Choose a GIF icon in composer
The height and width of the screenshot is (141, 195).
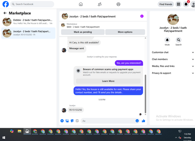pyautogui.click(x=77, y=121)
